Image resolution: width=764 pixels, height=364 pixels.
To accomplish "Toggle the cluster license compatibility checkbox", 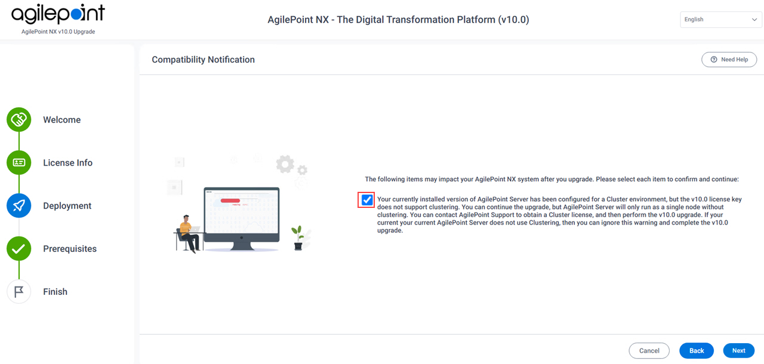I will 367,200.
